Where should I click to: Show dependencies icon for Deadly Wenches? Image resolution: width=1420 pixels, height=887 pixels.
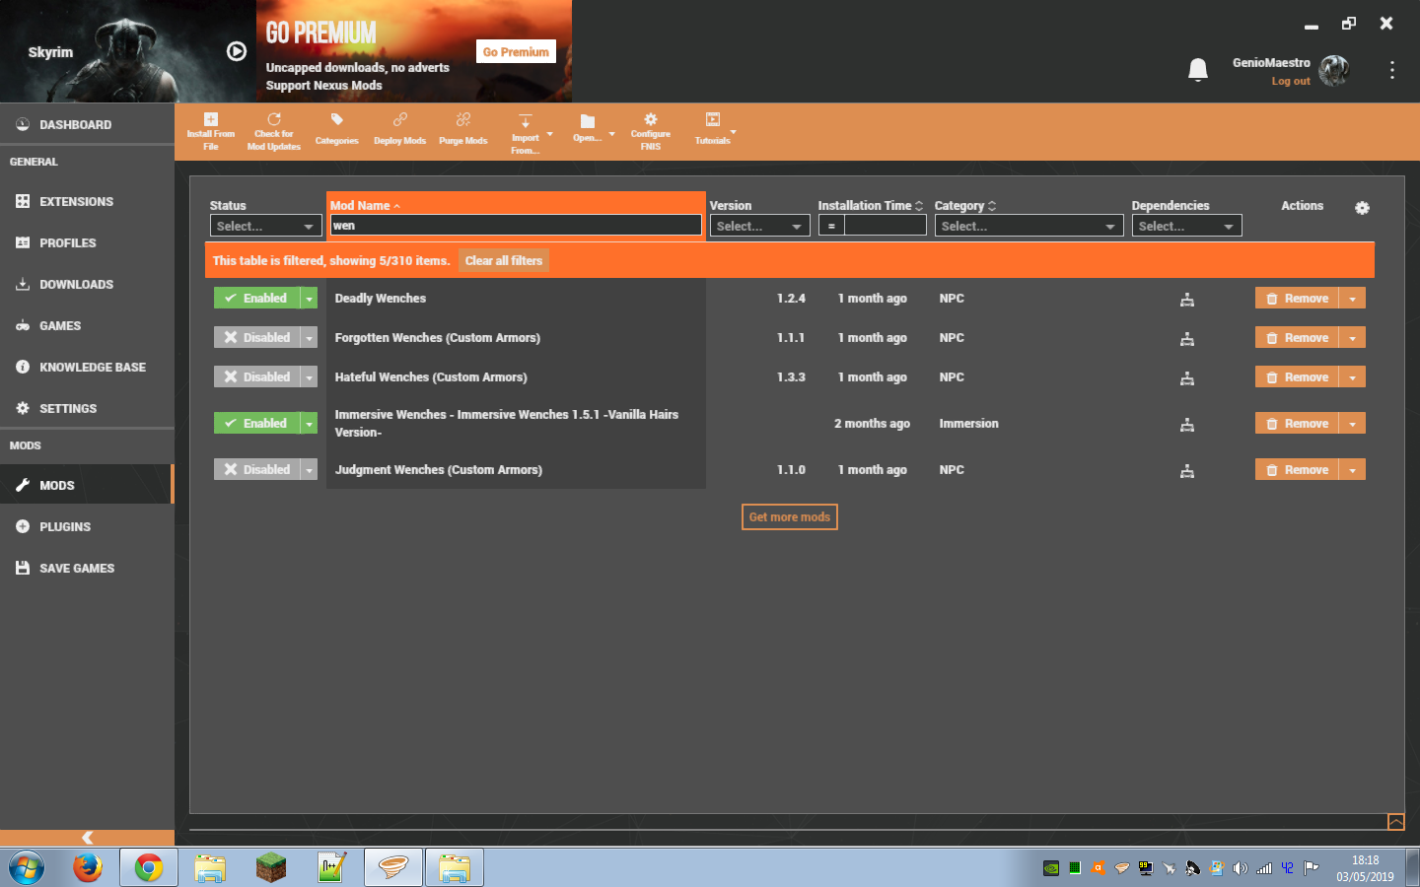[1187, 300]
